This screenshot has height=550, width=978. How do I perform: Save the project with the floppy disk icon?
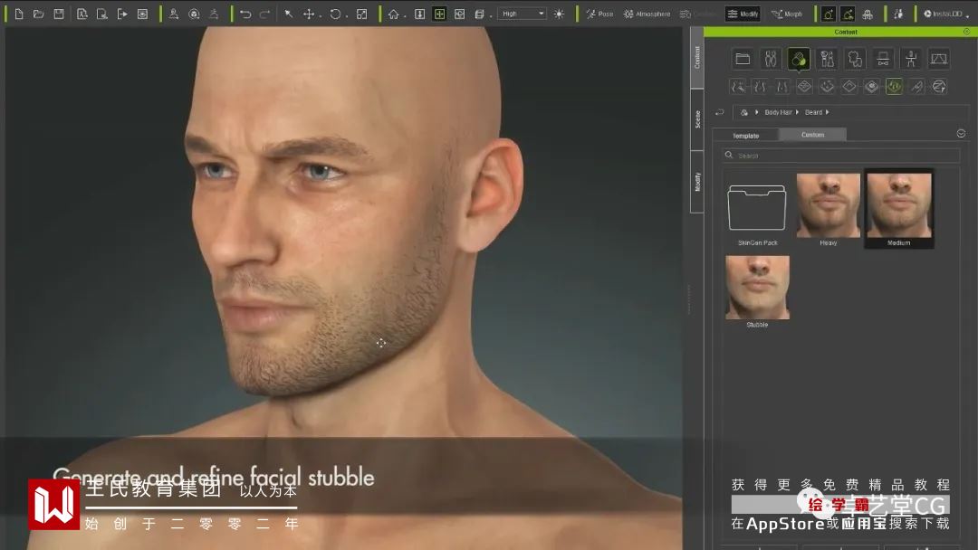(x=59, y=14)
